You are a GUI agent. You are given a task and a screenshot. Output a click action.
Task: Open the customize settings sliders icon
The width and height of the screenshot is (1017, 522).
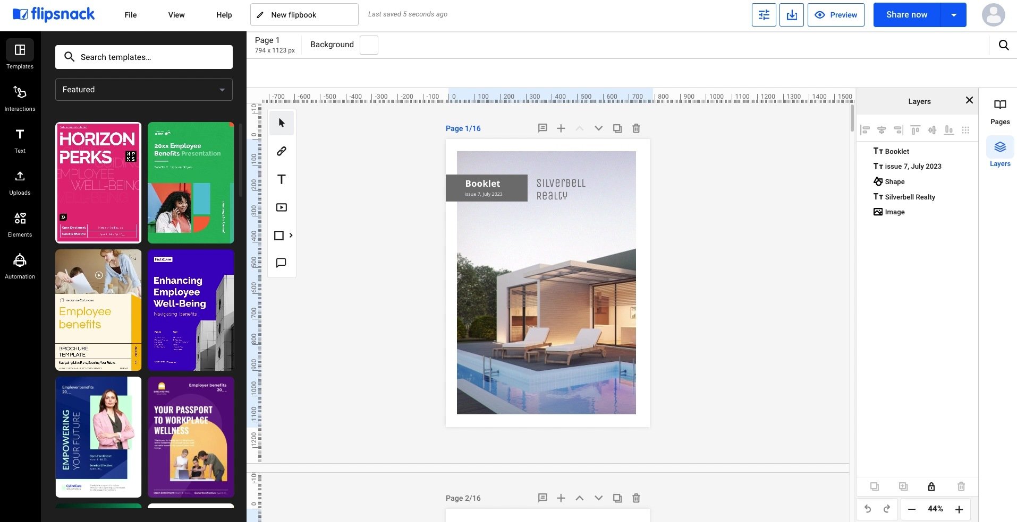coord(764,15)
